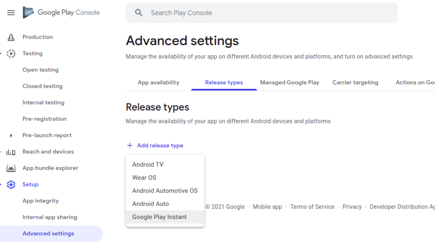Image resolution: width=435 pixels, height=244 pixels.
Task: Pick Google Play Instant from dropdown
Action: click(x=159, y=217)
